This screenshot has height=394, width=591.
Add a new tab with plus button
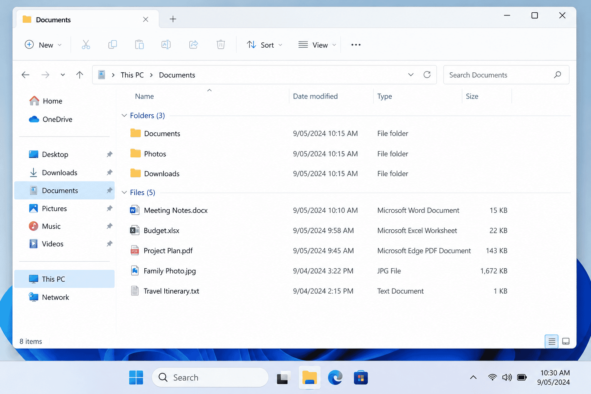tap(173, 19)
